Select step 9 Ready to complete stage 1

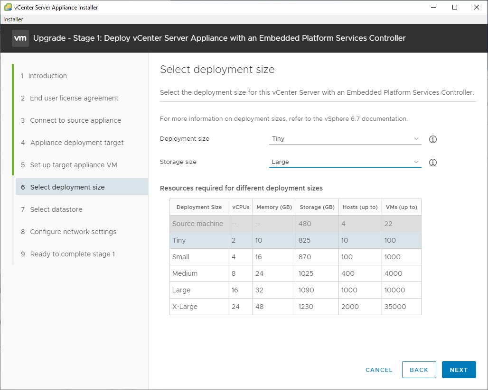click(68, 254)
